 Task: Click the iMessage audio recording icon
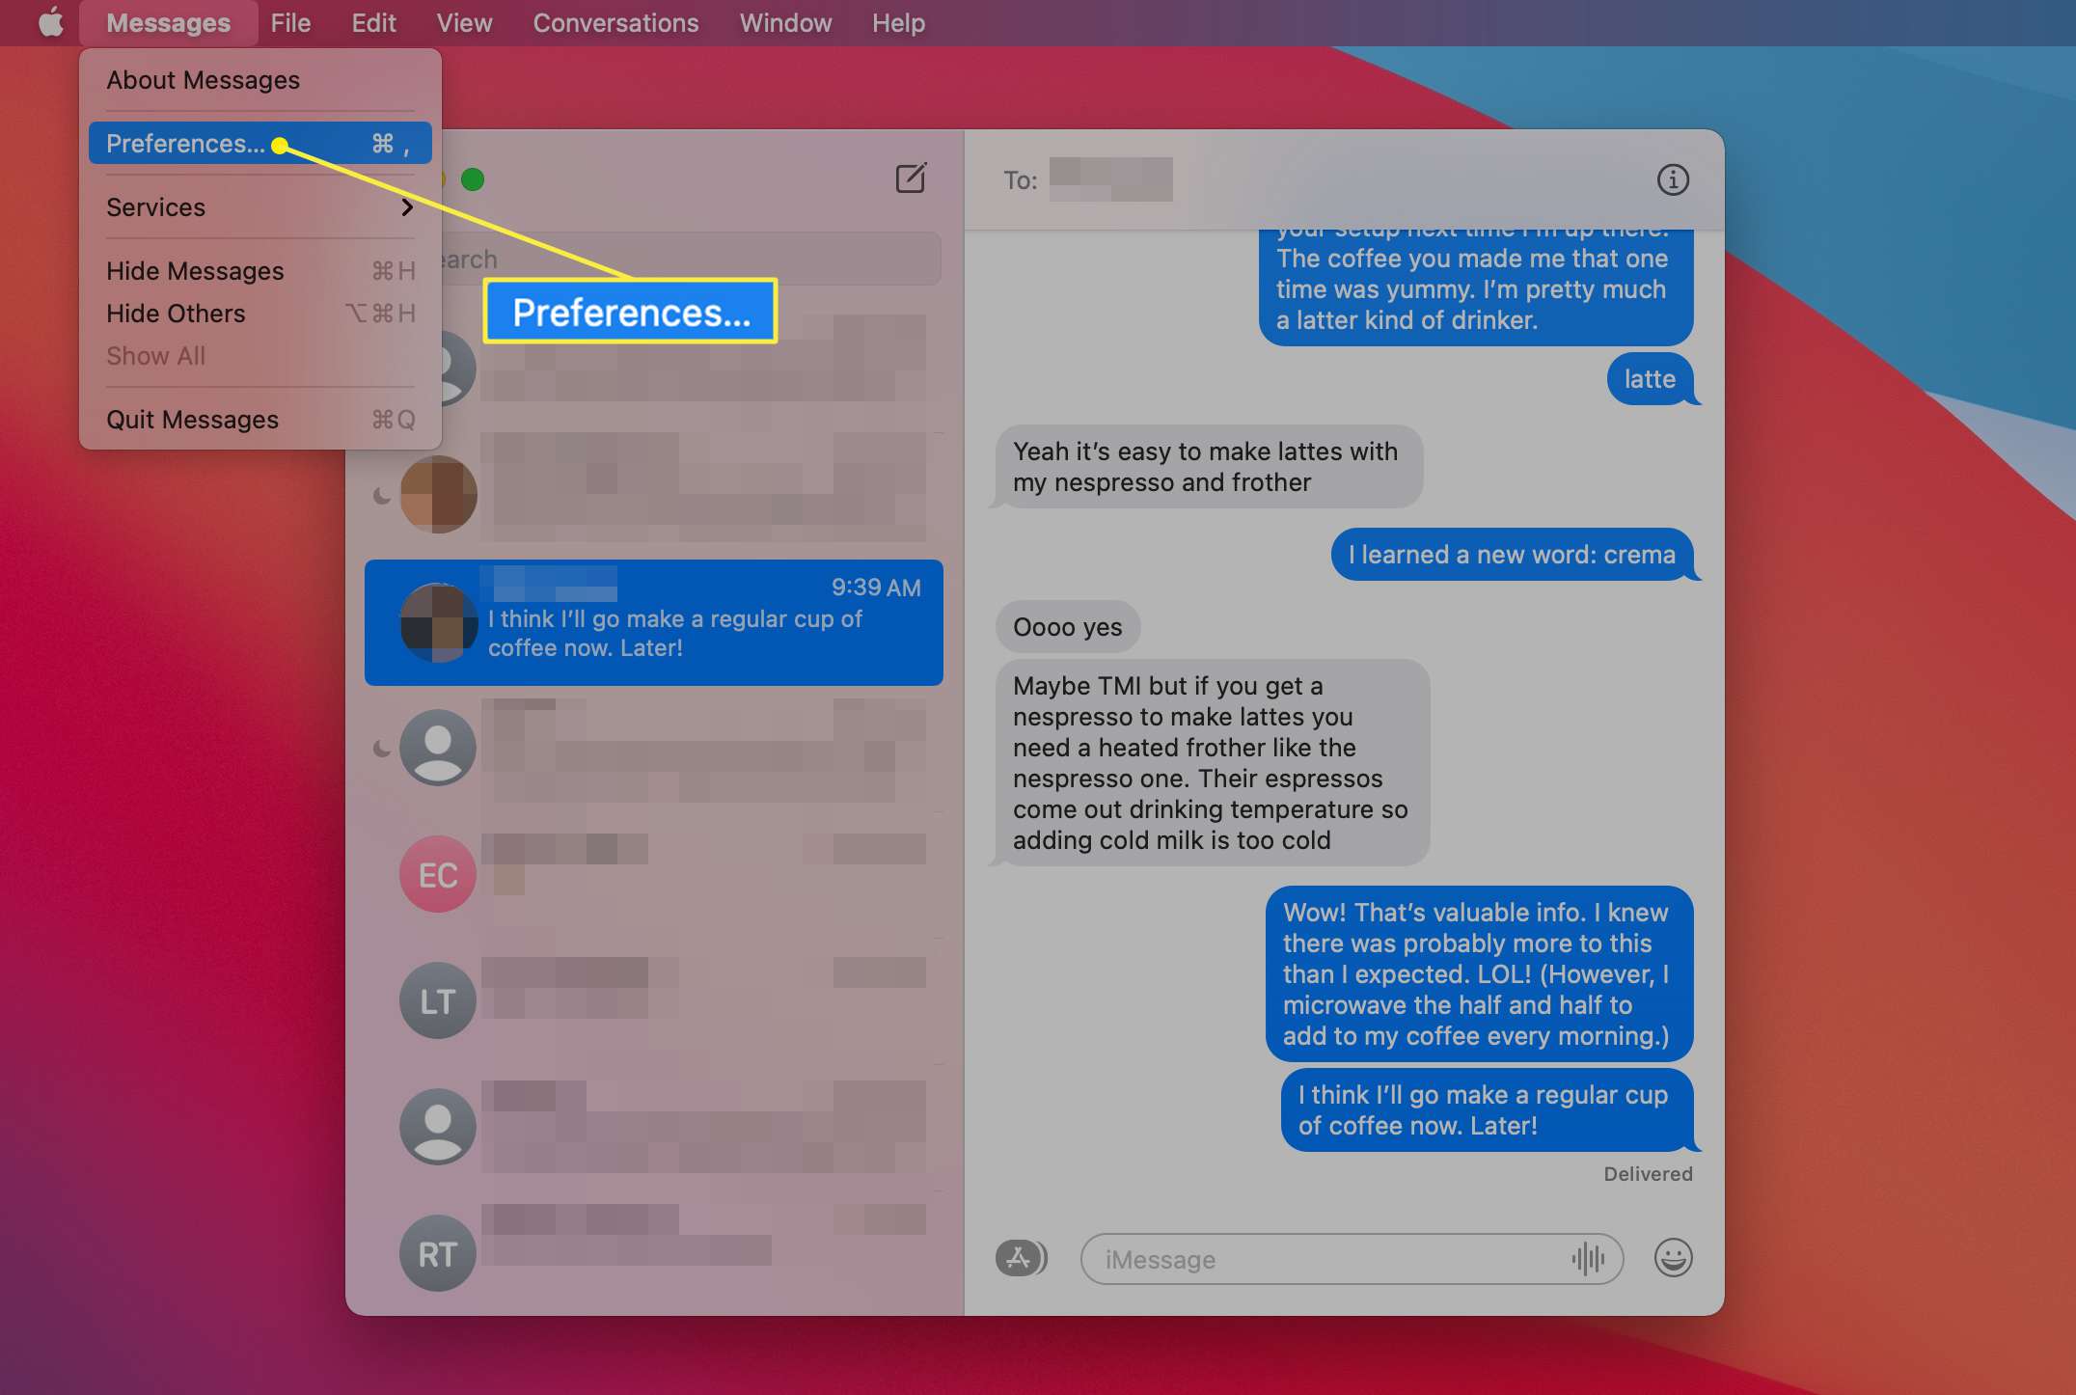pos(1592,1258)
